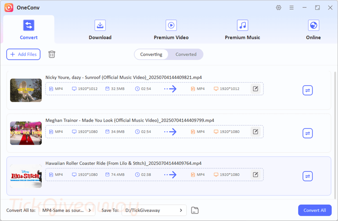338x221 pixels.
Task: Select the Made You Look thumbnail
Action: pyautogui.click(x=26, y=133)
